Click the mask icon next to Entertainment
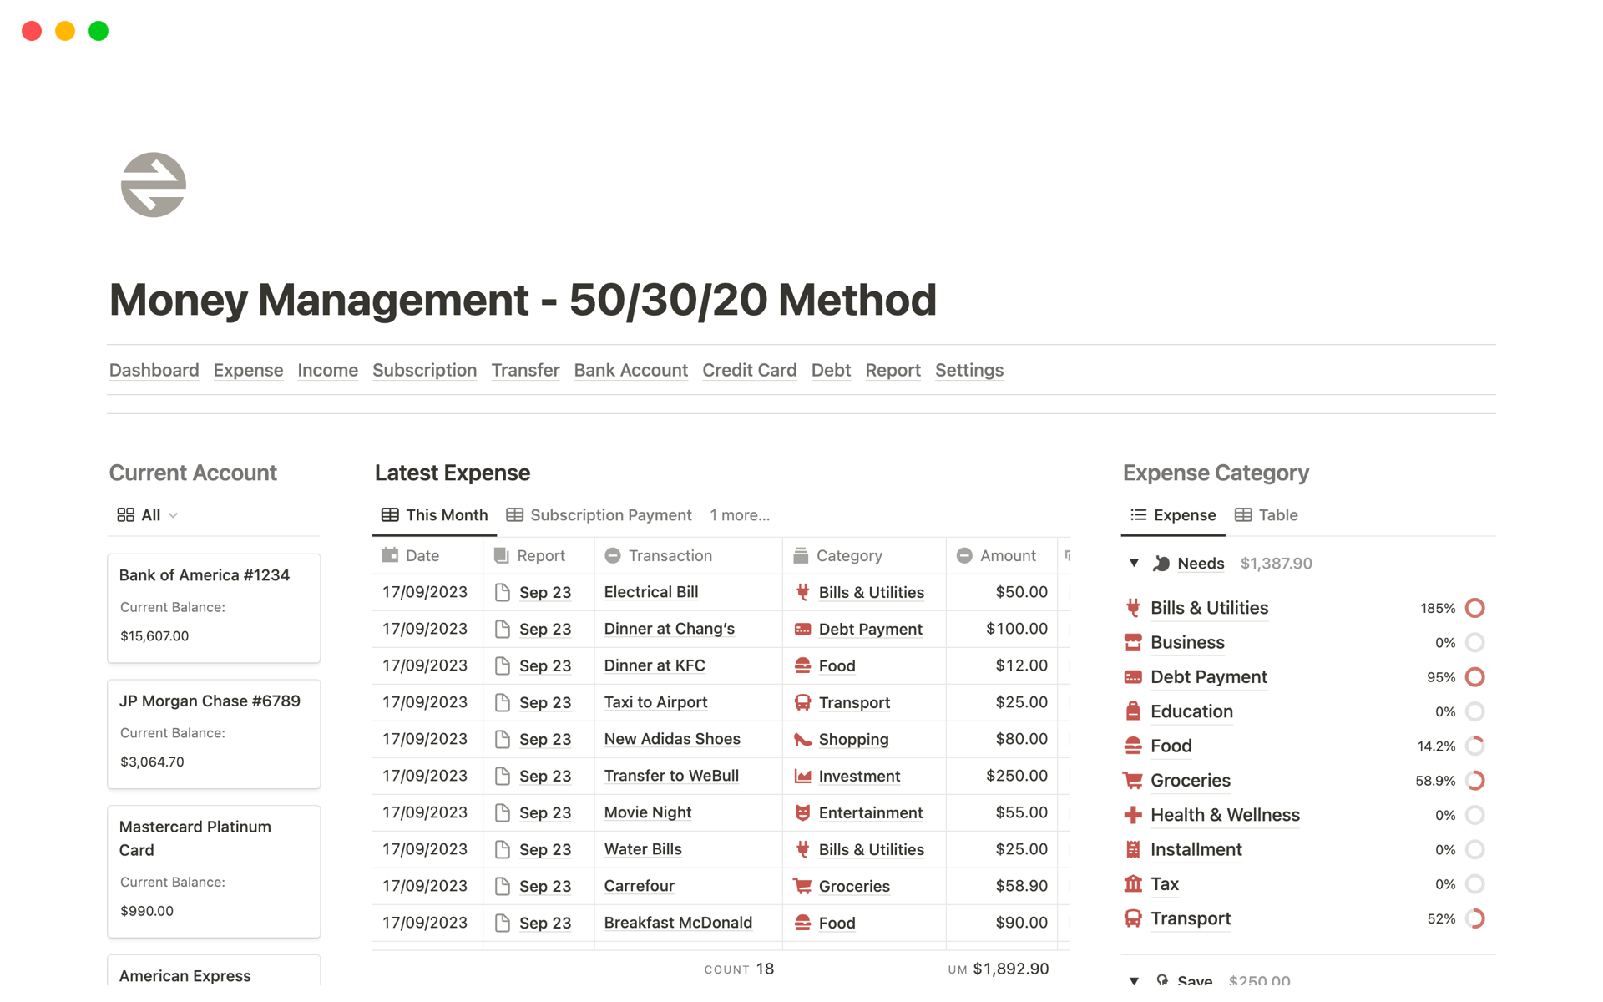Image resolution: width=1603 pixels, height=1002 pixels. 802,812
